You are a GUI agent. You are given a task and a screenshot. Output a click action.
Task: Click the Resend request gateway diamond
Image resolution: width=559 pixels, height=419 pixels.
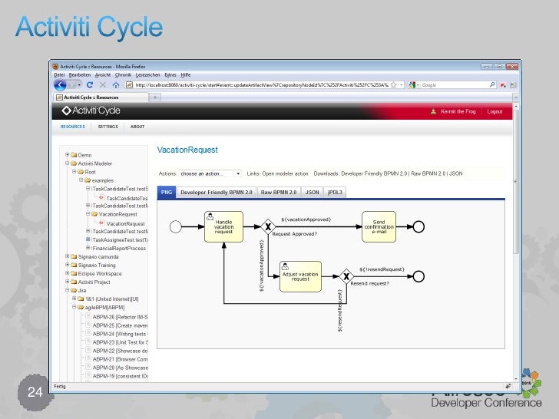[346, 276]
